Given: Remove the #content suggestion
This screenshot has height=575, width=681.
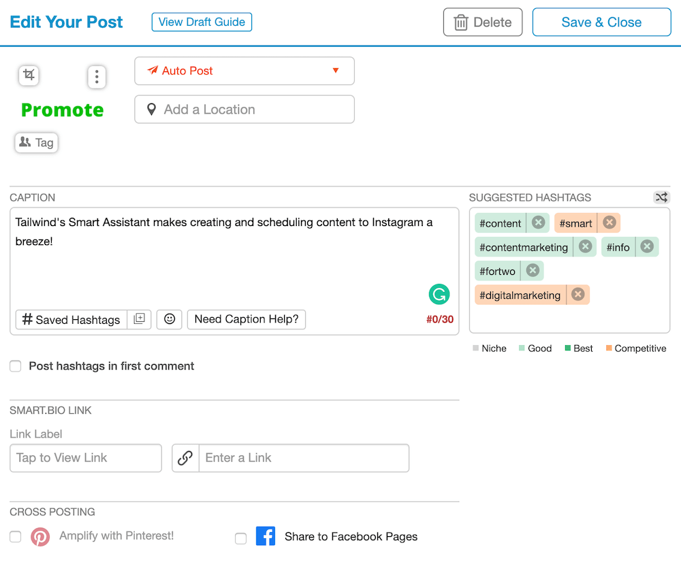Looking at the screenshot, I should 538,223.
